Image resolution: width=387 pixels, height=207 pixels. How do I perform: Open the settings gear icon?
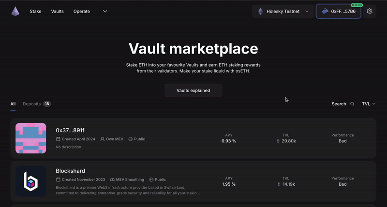point(370,11)
